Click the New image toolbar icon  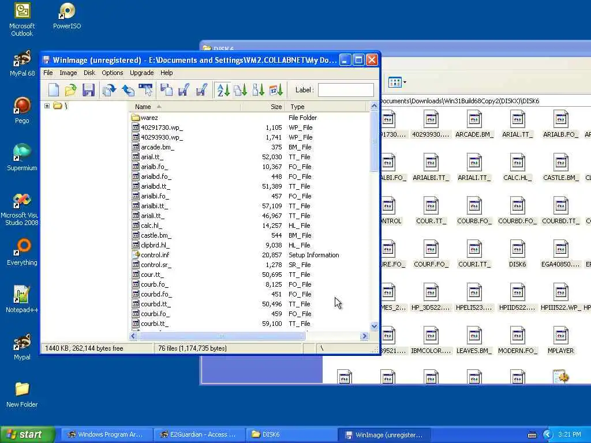tap(54, 90)
